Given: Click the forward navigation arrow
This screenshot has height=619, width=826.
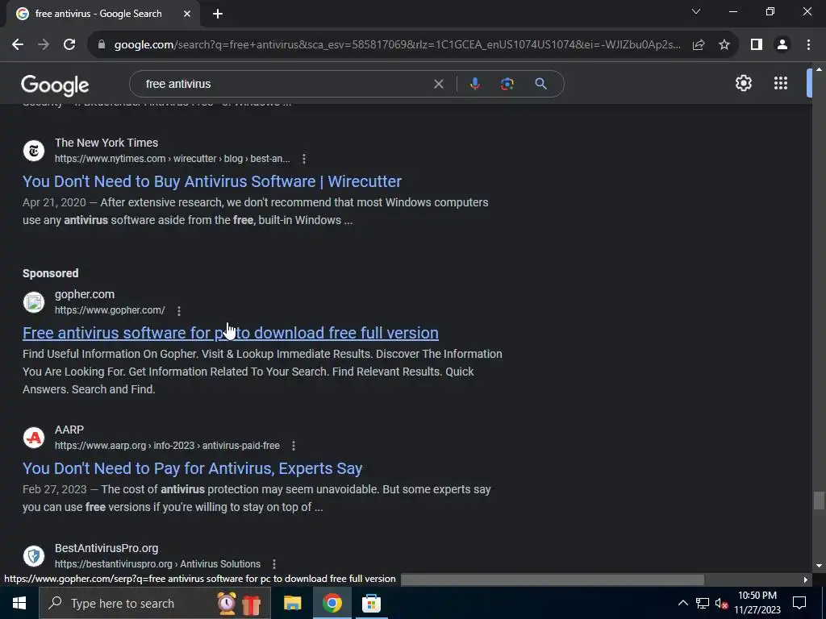Looking at the screenshot, I should [44, 45].
